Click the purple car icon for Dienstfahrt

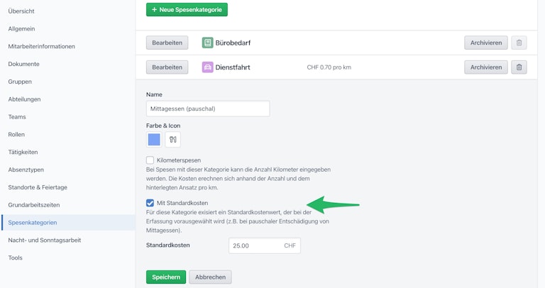[x=207, y=67]
